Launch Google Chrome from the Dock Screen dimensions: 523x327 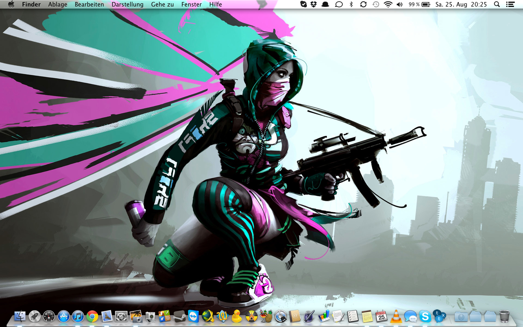click(x=92, y=316)
